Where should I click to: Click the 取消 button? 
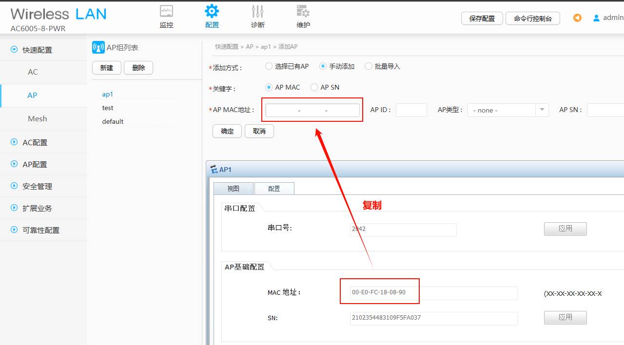(x=259, y=131)
